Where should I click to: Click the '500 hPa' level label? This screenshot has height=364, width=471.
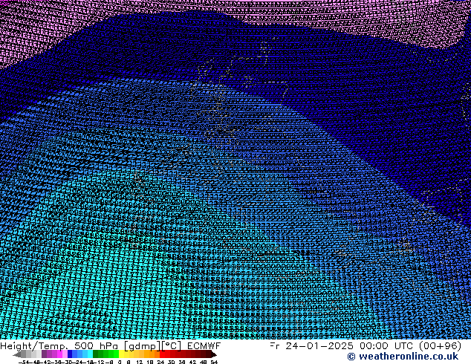pos(96,346)
